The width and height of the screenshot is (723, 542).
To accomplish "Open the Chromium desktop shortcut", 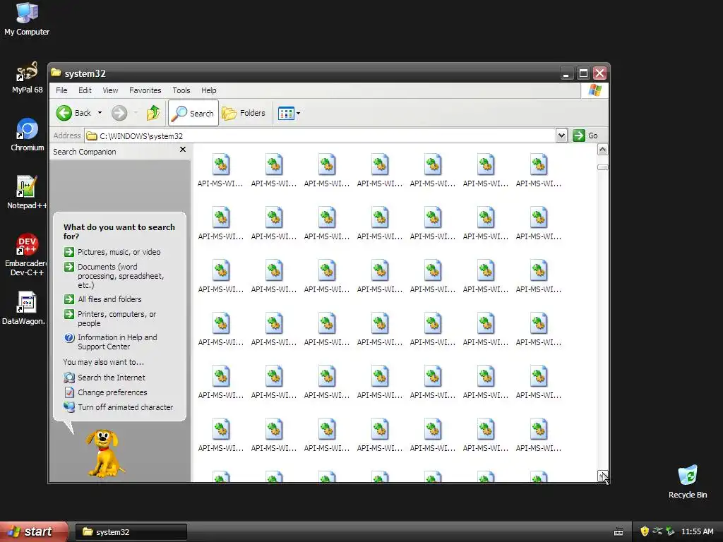I will [x=28, y=135].
